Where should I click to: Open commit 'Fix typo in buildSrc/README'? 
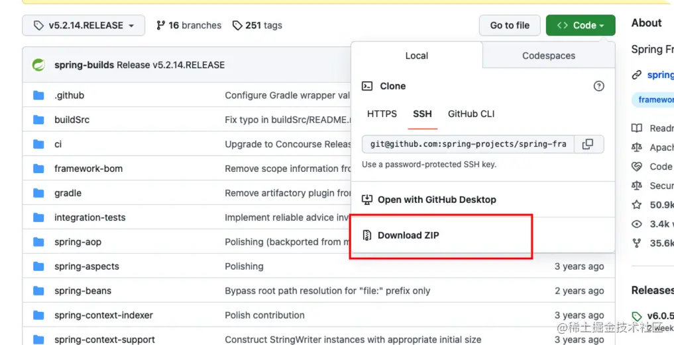point(288,120)
